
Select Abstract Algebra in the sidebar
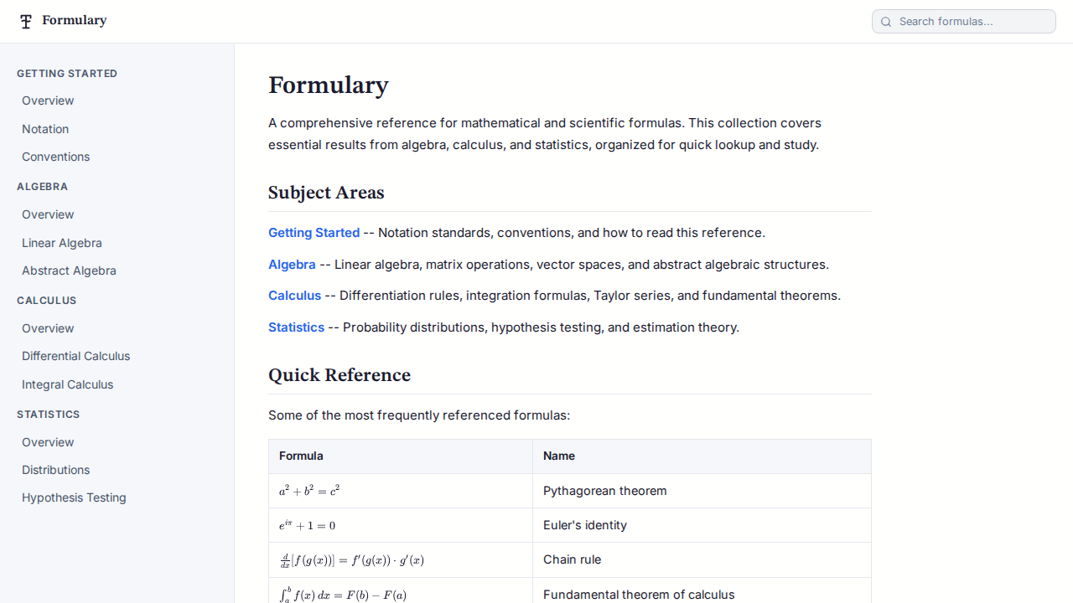69,271
